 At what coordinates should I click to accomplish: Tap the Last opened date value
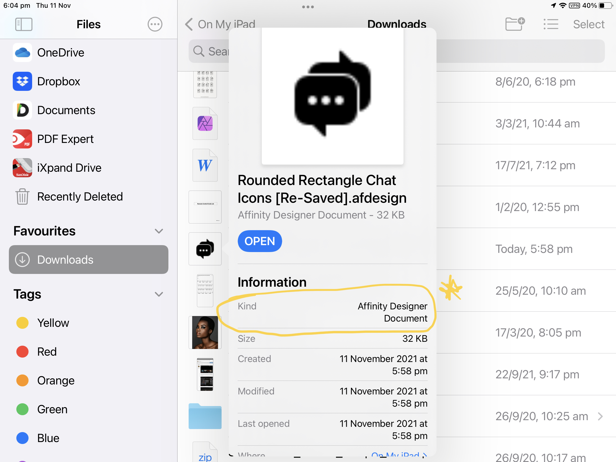(x=383, y=430)
